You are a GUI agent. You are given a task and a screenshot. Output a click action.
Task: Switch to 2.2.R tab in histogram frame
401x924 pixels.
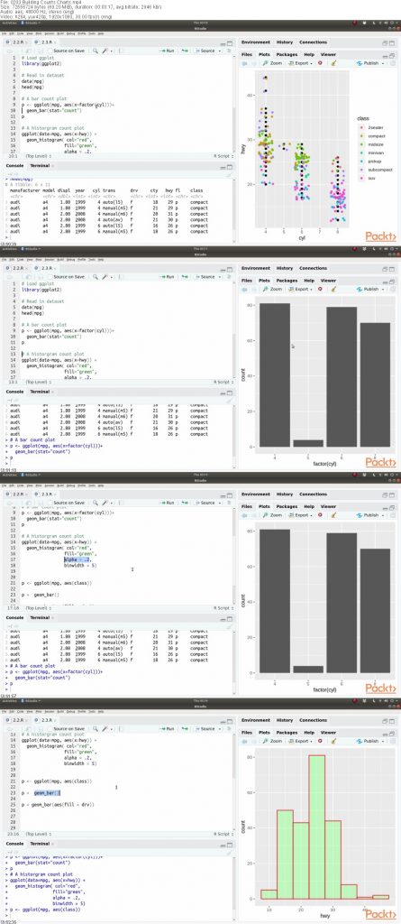coord(18,719)
